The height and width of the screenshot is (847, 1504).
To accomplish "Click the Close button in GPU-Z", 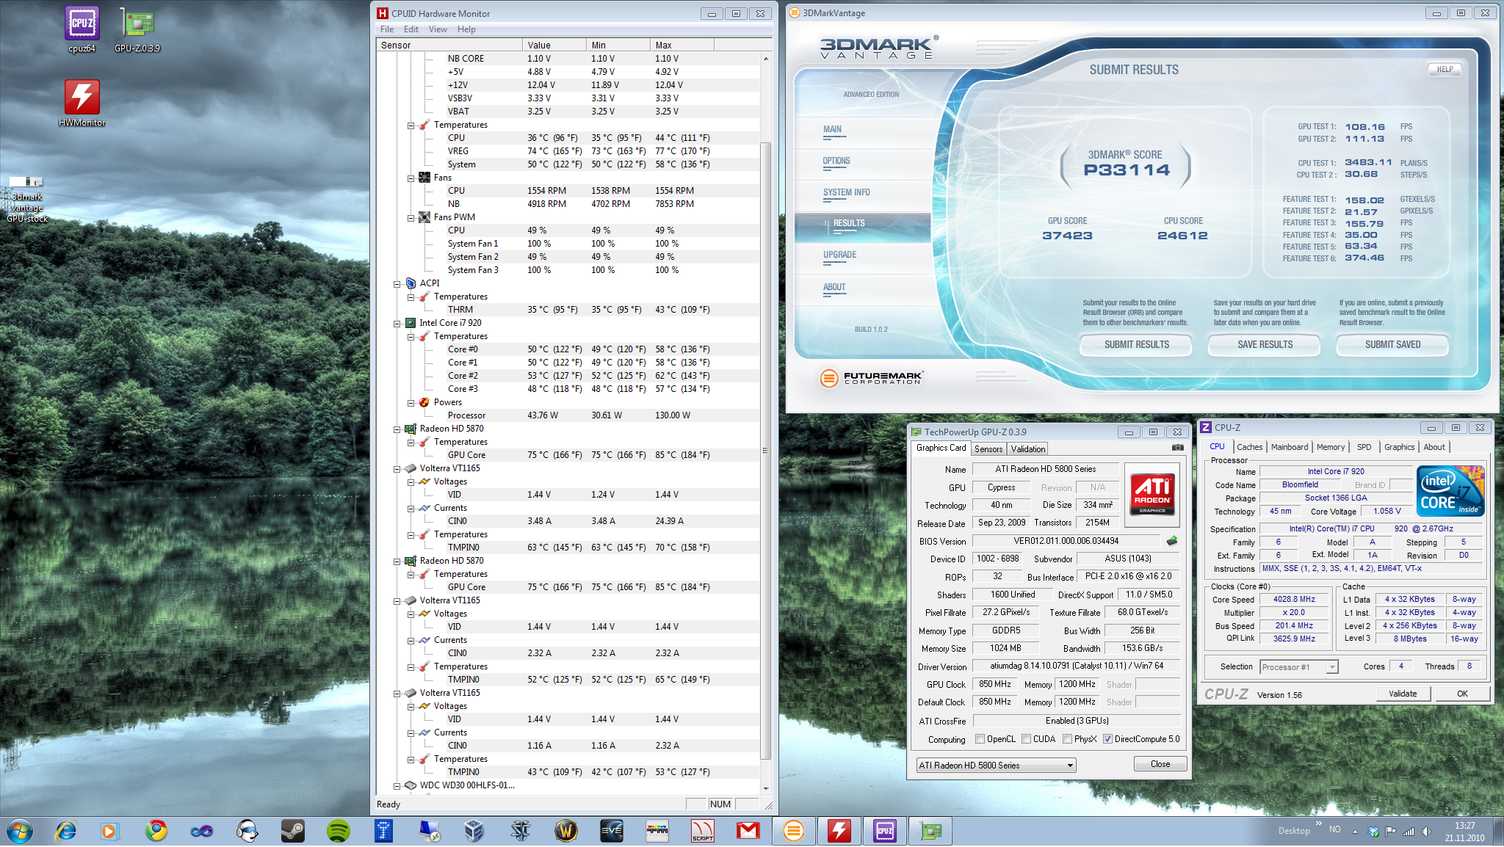I will (1160, 764).
